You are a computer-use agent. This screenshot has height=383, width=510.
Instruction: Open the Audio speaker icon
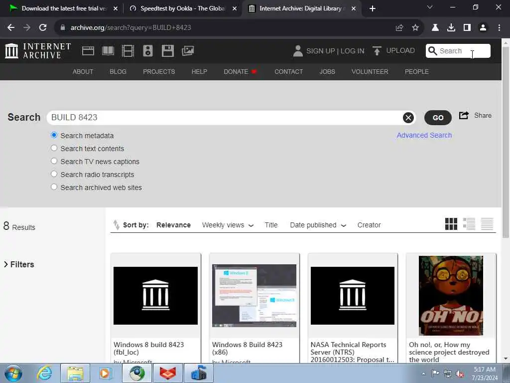click(x=147, y=51)
